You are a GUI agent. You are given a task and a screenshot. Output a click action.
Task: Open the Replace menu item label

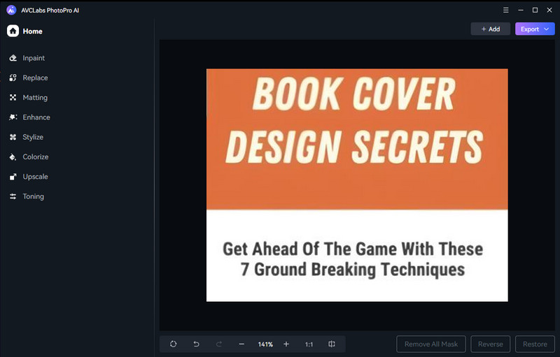pos(35,78)
